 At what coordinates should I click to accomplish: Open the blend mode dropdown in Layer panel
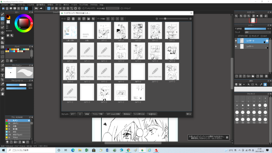(x=258, y=32)
